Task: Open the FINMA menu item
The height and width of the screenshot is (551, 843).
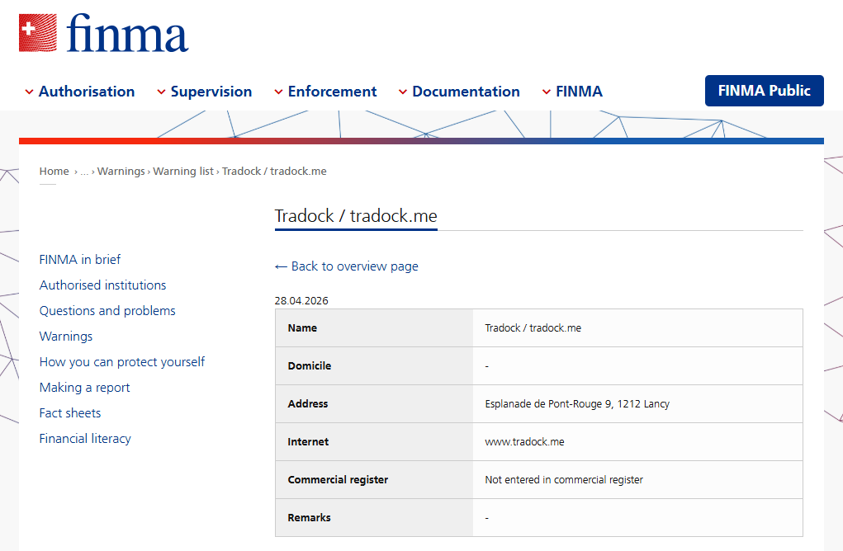Action: pyautogui.click(x=579, y=92)
